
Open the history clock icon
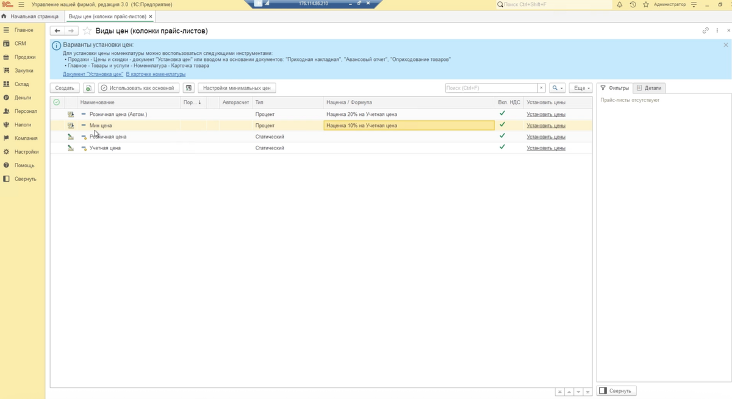(633, 4)
